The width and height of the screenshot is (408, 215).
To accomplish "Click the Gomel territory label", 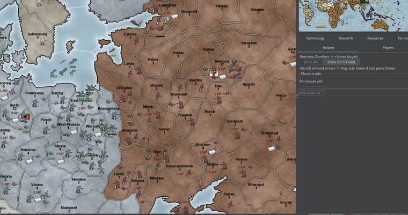I will click(164, 129).
